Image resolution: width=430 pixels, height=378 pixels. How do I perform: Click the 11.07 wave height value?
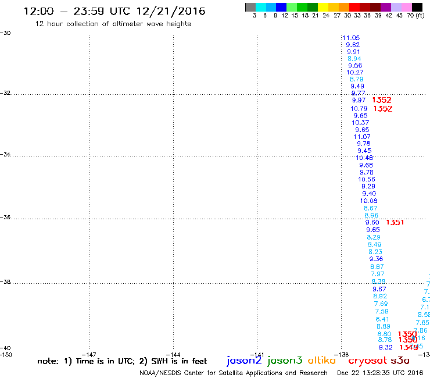(x=362, y=137)
